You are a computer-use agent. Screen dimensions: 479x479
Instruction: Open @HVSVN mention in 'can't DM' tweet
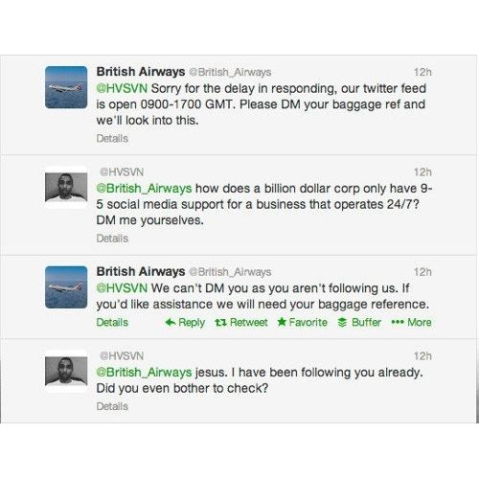pyautogui.click(x=122, y=288)
